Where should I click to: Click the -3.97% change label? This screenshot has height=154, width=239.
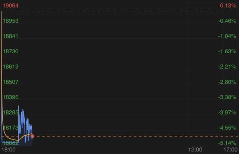point(227,113)
